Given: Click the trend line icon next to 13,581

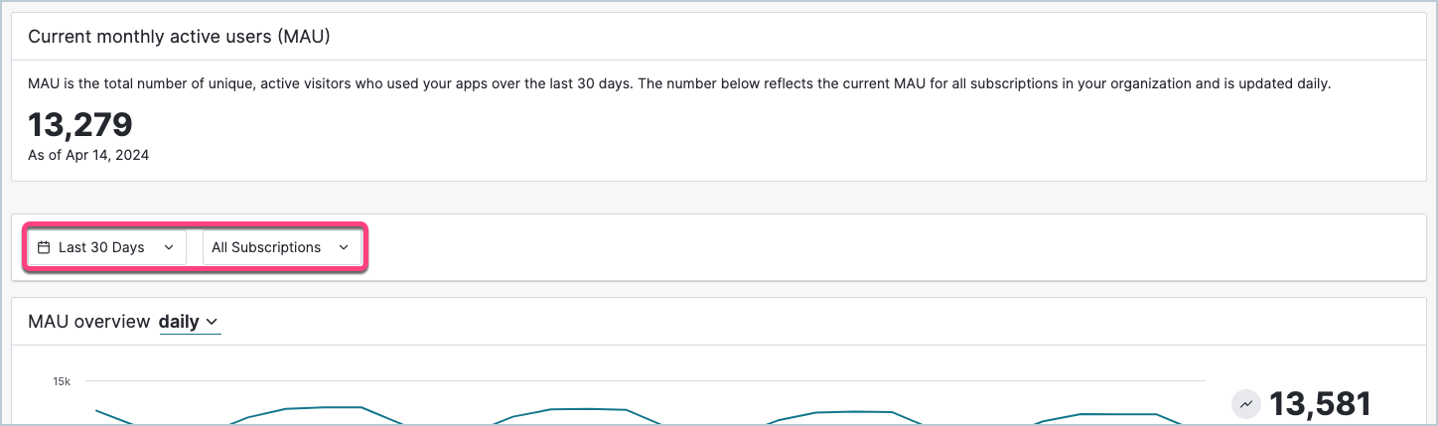Looking at the screenshot, I should (1245, 404).
